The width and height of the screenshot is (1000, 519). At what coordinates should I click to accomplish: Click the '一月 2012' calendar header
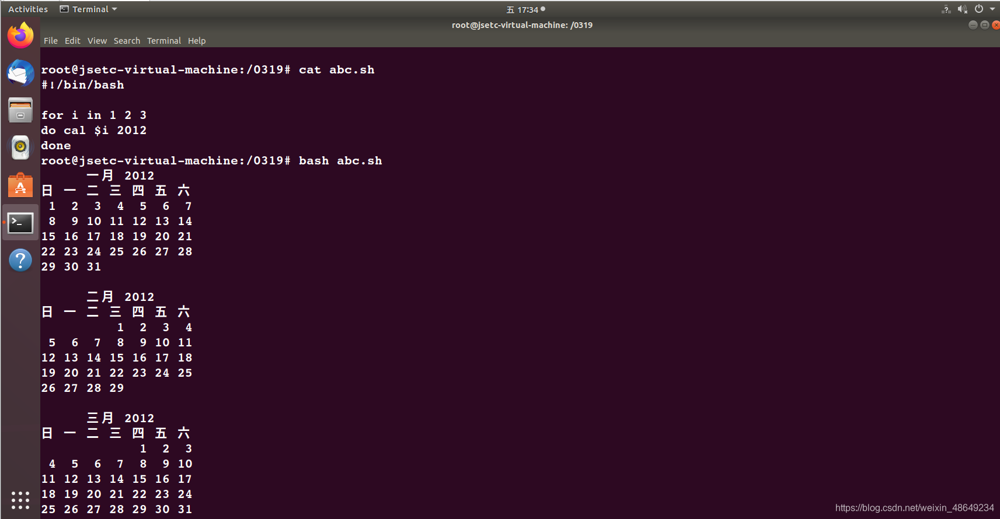click(x=120, y=176)
